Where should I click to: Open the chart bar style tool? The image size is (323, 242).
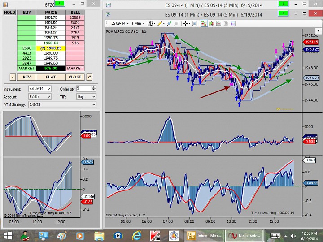151,23
